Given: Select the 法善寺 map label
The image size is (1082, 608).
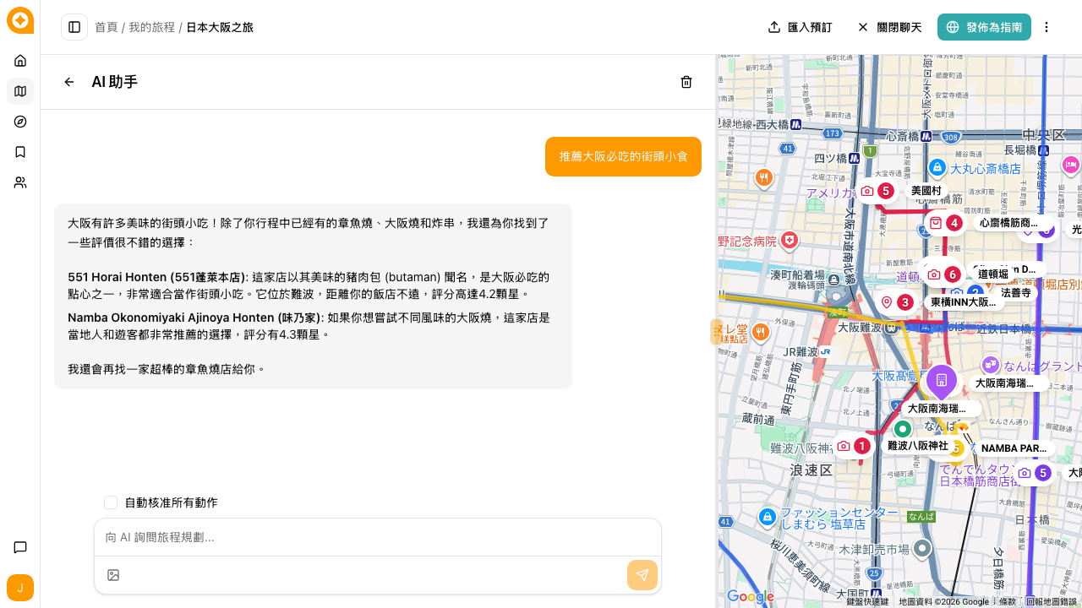Looking at the screenshot, I should [1016, 293].
